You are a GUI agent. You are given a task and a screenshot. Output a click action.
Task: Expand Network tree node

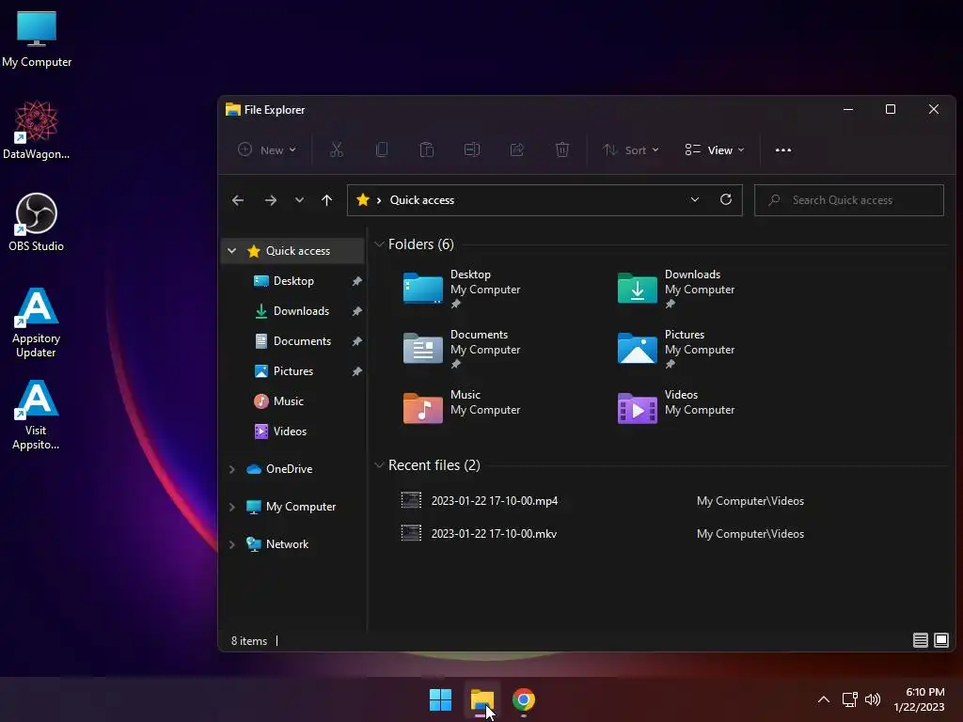[231, 544]
